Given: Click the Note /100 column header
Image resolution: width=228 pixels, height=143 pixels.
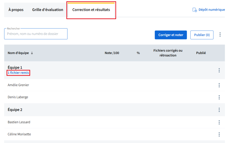Looking at the screenshot, I should pyautogui.click(x=112, y=53).
